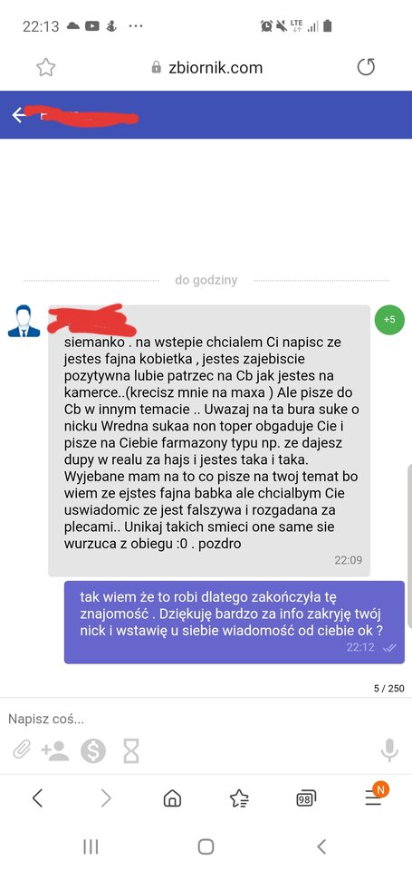This screenshot has height=870, width=412.
Task: Tap the back arrow in chat header
Action: click(19, 115)
